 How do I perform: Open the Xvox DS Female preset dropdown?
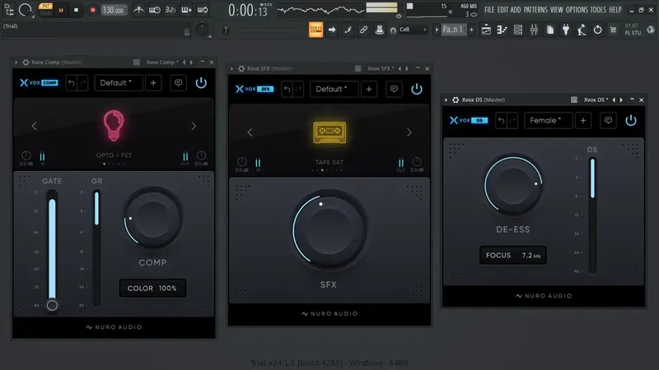(x=549, y=120)
